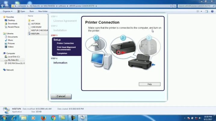The height and width of the screenshot is (121, 216).
Task: Launch Firefox from the taskbar
Action: (x=43, y=118)
